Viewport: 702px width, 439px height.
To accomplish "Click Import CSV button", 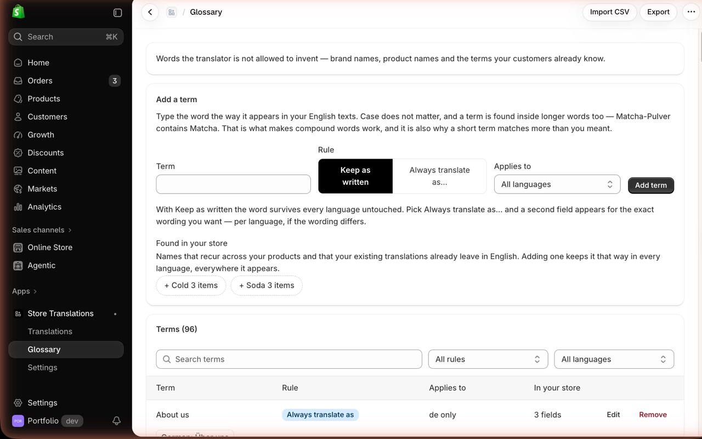I will coord(609,12).
